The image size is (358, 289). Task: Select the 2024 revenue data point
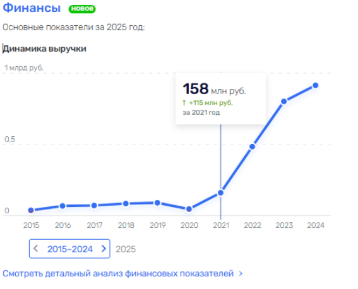click(x=316, y=85)
